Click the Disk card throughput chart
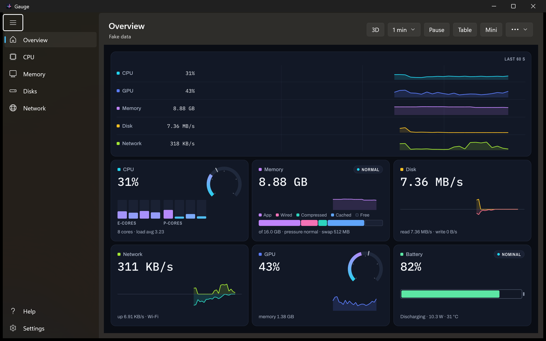 coord(462,207)
